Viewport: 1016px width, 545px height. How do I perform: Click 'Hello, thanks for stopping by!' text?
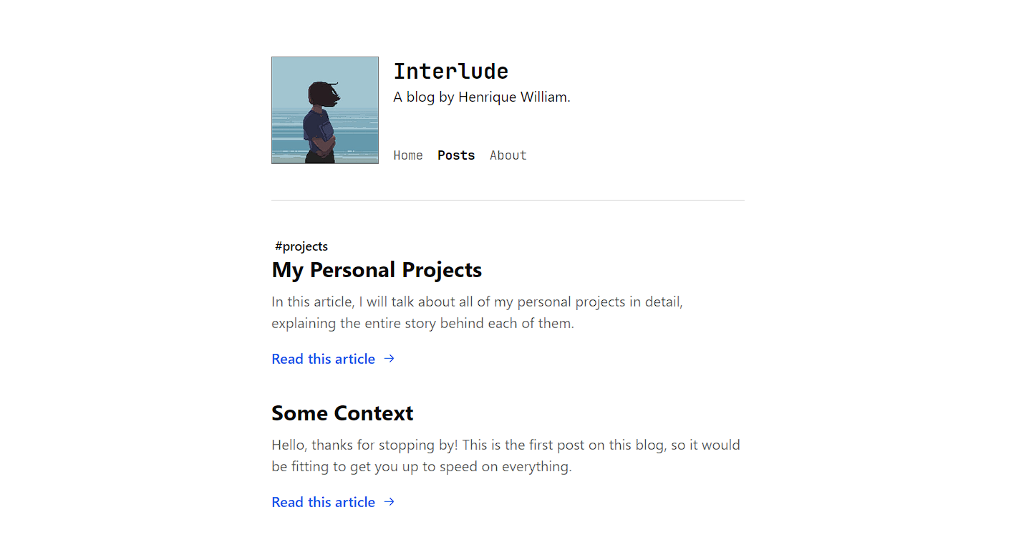click(365, 445)
